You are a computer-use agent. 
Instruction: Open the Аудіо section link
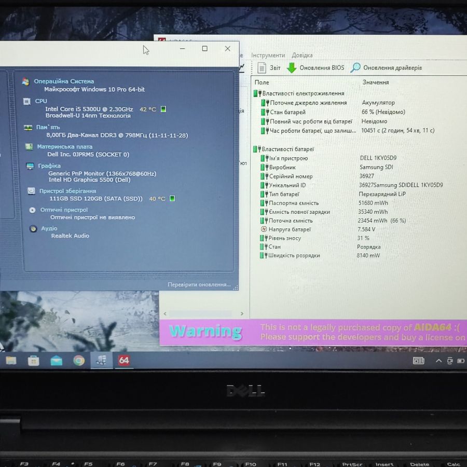49,228
